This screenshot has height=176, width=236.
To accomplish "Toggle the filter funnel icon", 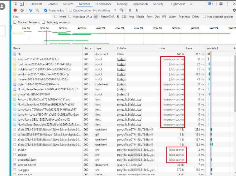I will [x=31, y=10].
